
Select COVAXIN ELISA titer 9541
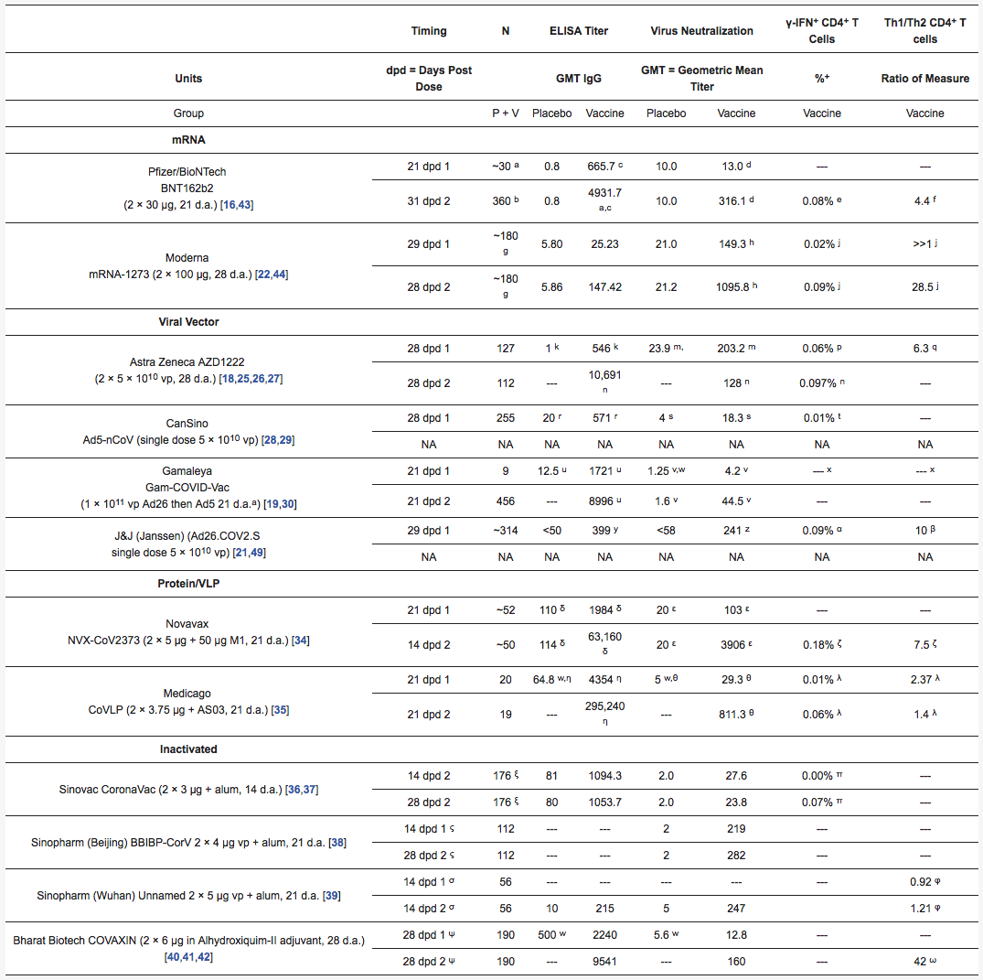click(x=604, y=962)
